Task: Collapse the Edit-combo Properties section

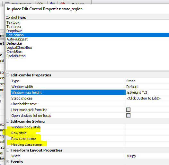Action: (x=7, y=75)
